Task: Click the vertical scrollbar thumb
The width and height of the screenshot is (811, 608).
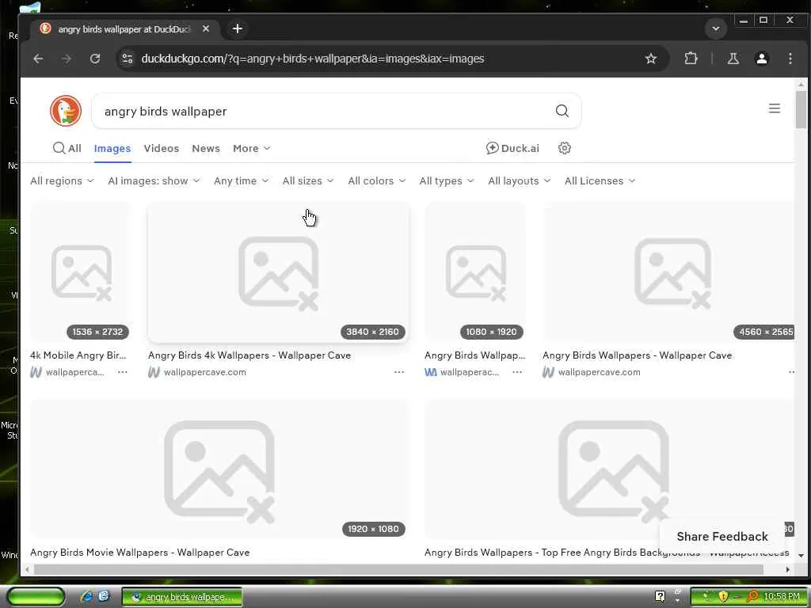Action: pos(801,108)
